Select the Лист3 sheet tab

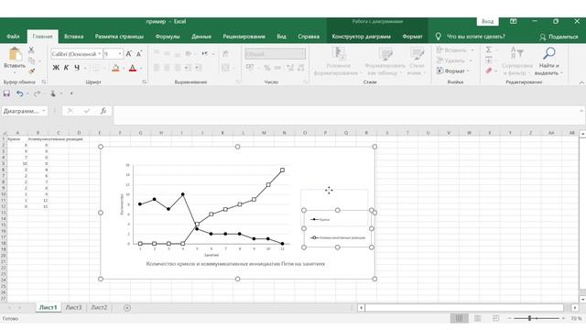[73, 308]
